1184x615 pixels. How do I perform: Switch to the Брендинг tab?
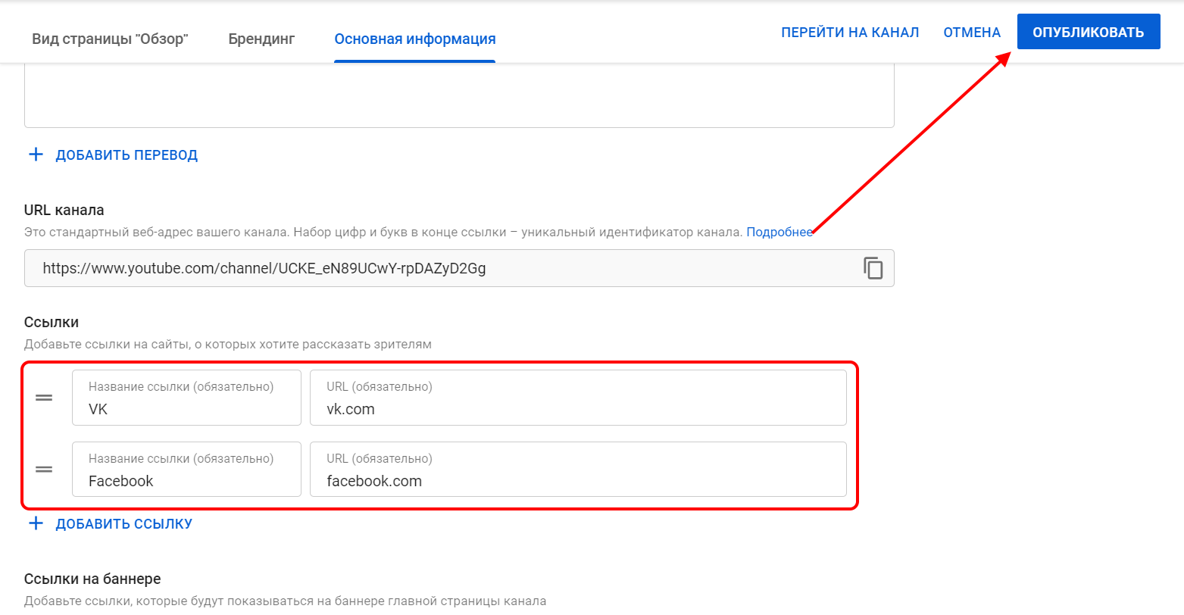point(261,39)
